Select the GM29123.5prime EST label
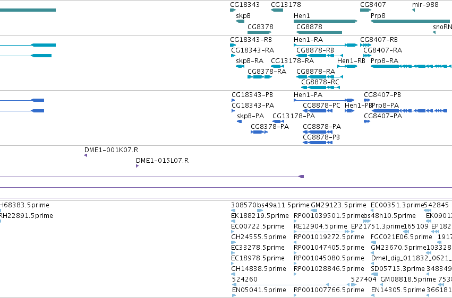The image size is (452, 298). tap(338, 205)
